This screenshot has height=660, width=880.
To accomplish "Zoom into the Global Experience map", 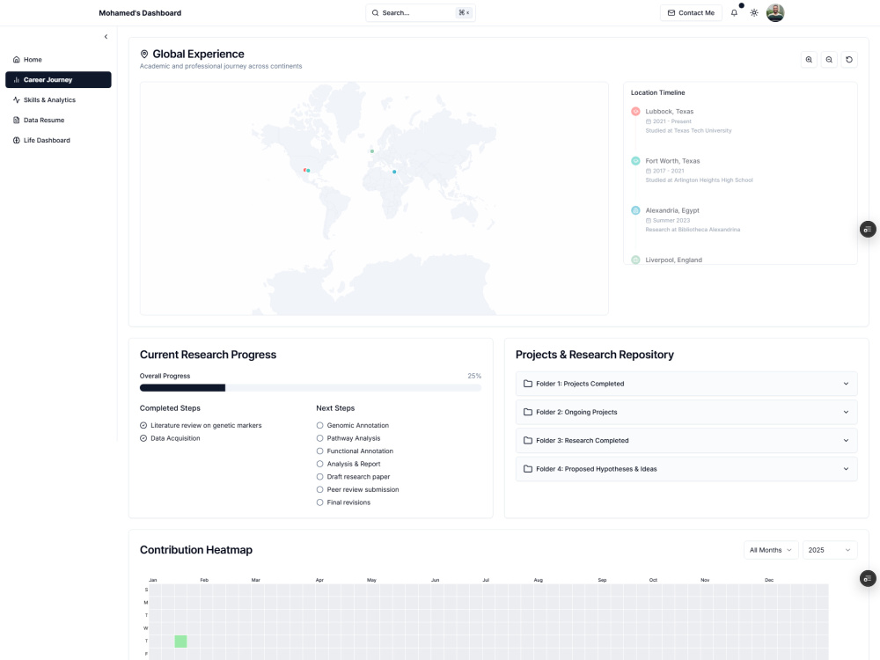I will pos(809,59).
